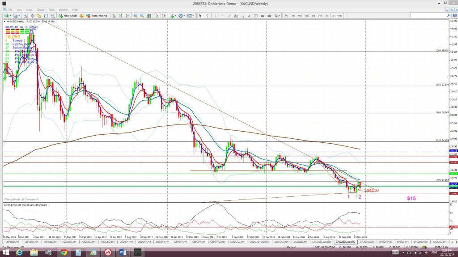Toggle the AutoTrading button
Screen dimensions: 458x257
[x=97, y=16]
